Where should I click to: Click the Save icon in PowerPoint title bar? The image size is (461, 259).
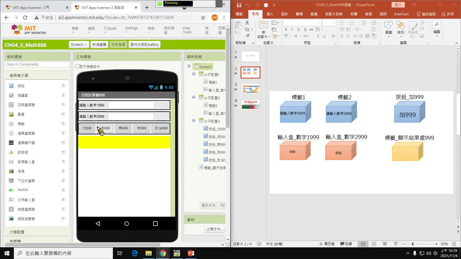pyautogui.click(x=239, y=5)
